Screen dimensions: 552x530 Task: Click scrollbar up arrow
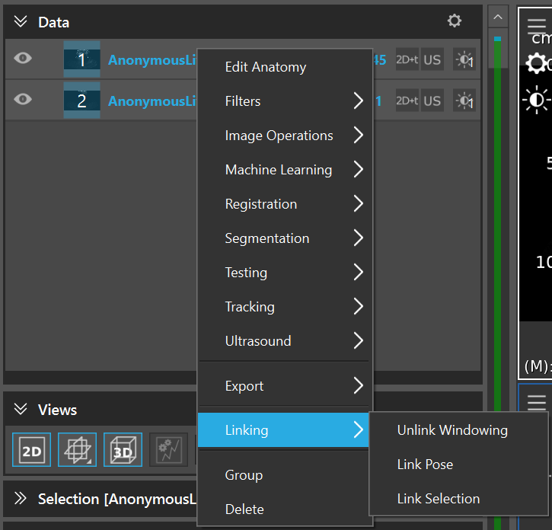[x=498, y=17]
